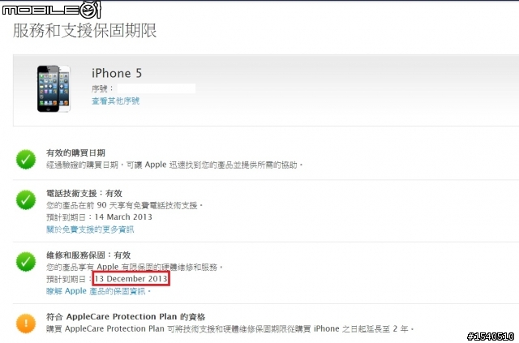Open 關於免費支援的更多資訊 link

[90, 229]
